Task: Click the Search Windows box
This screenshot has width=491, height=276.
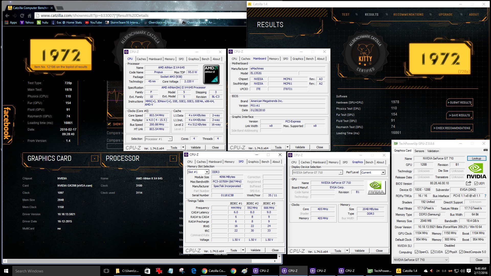Action: coord(56,271)
